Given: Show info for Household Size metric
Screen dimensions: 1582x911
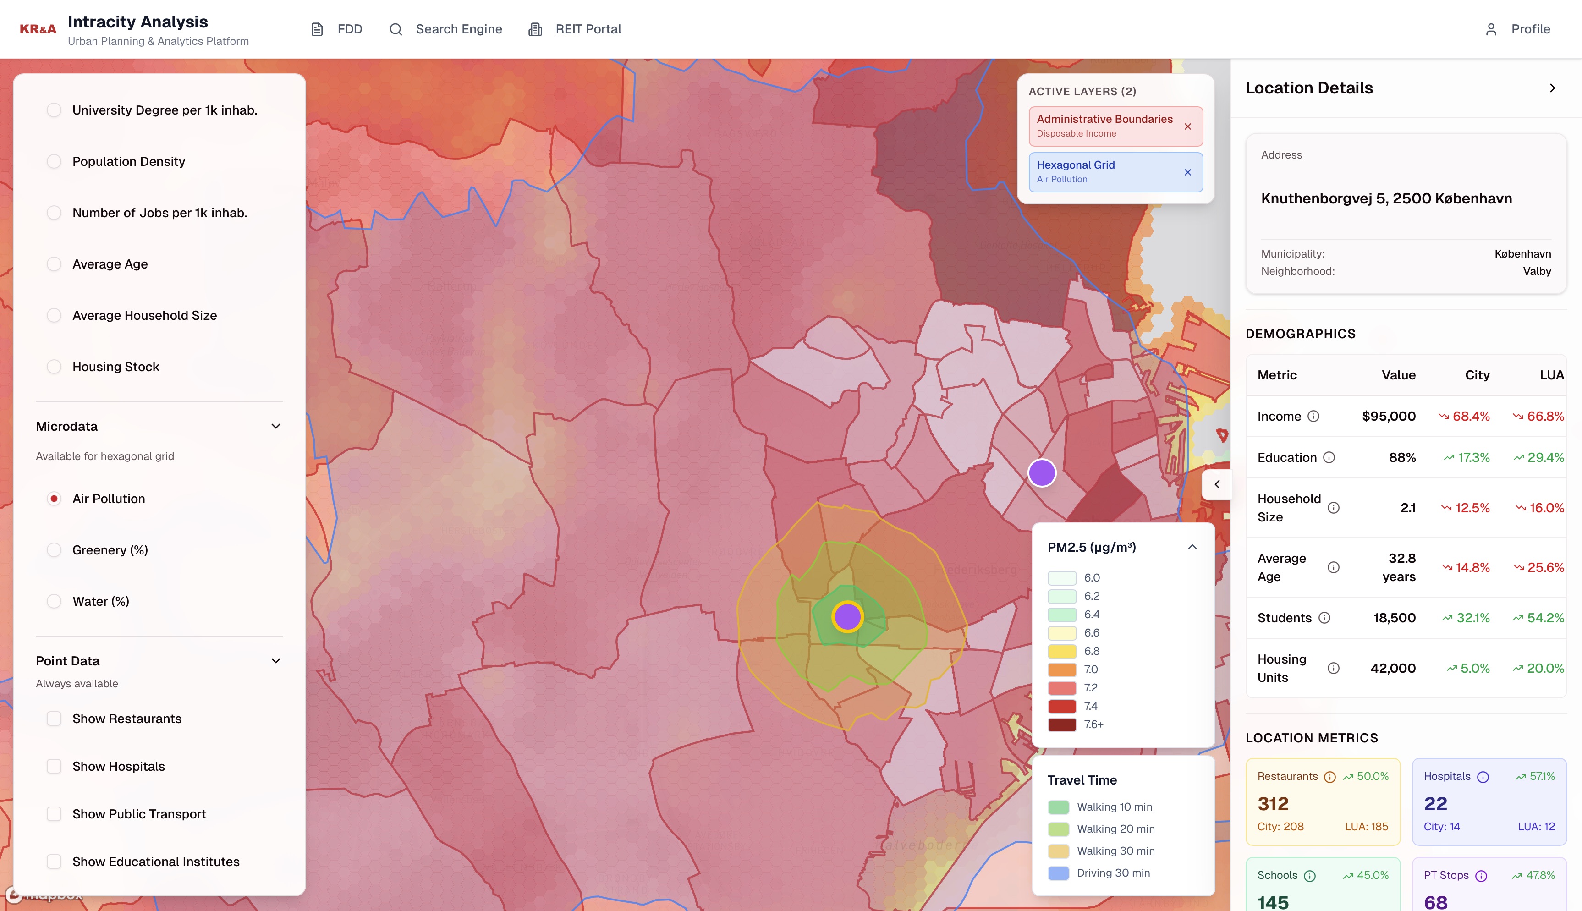Looking at the screenshot, I should tap(1334, 507).
